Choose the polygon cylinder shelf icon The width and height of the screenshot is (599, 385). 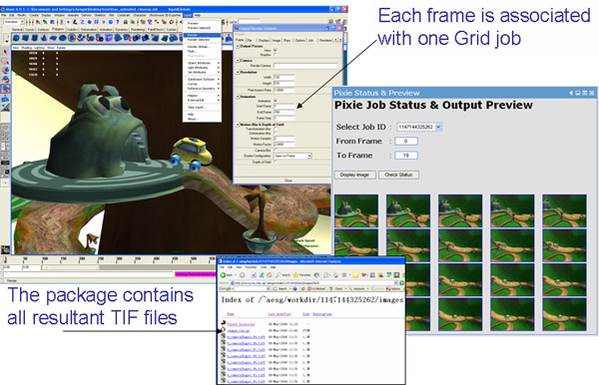click(35, 38)
